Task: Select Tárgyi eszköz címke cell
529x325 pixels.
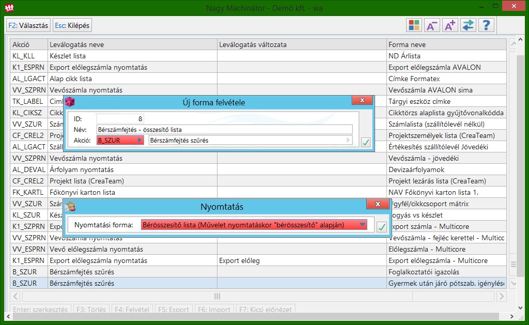Action: pos(446,101)
